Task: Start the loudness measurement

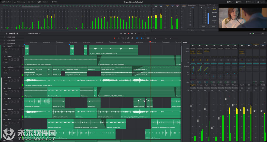Action: (x=203, y=27)
